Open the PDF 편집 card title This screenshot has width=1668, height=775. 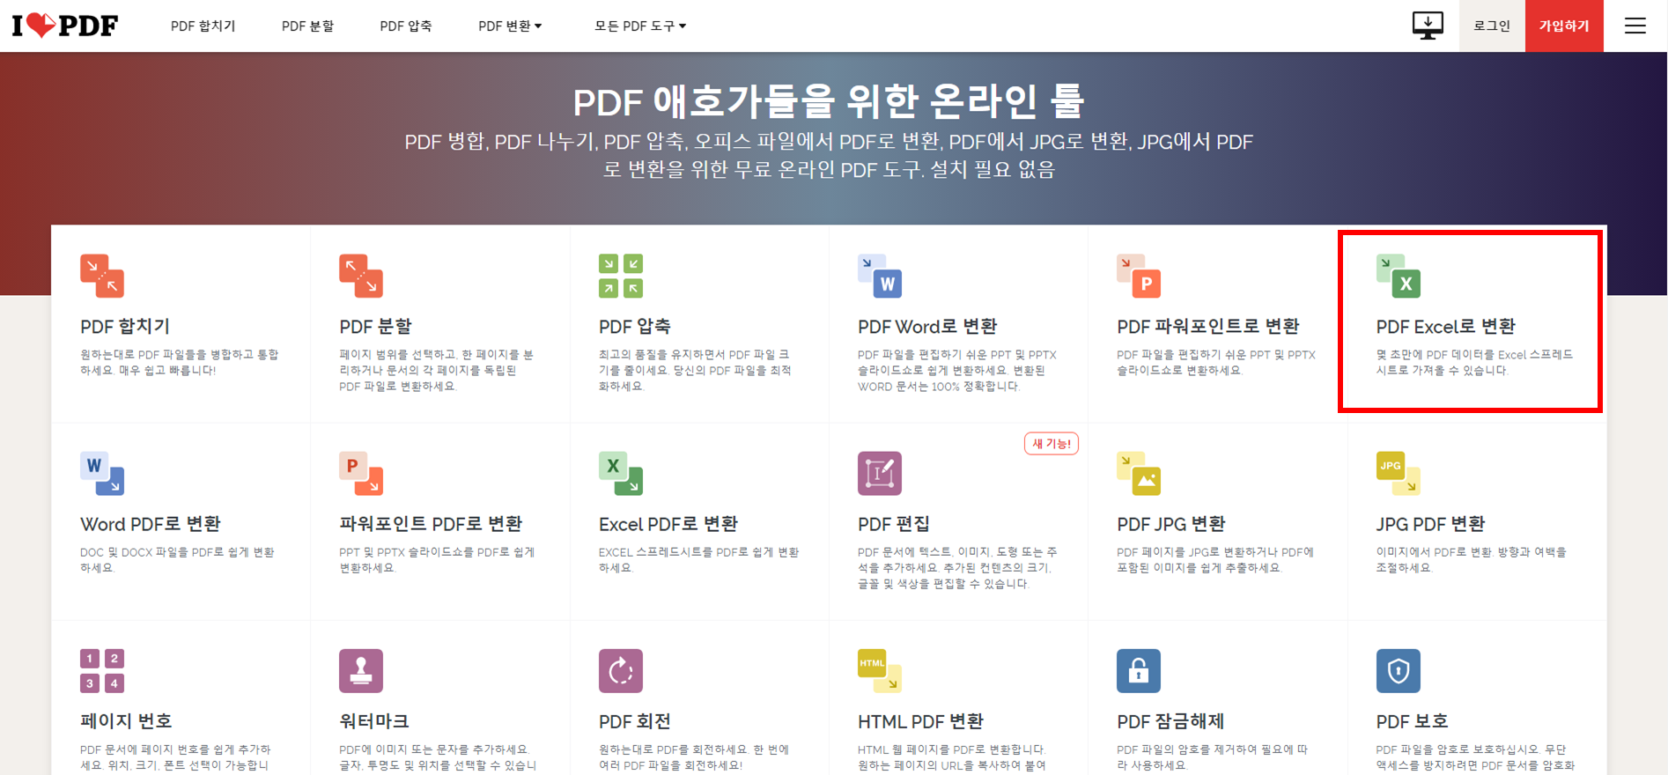[894, 524]
